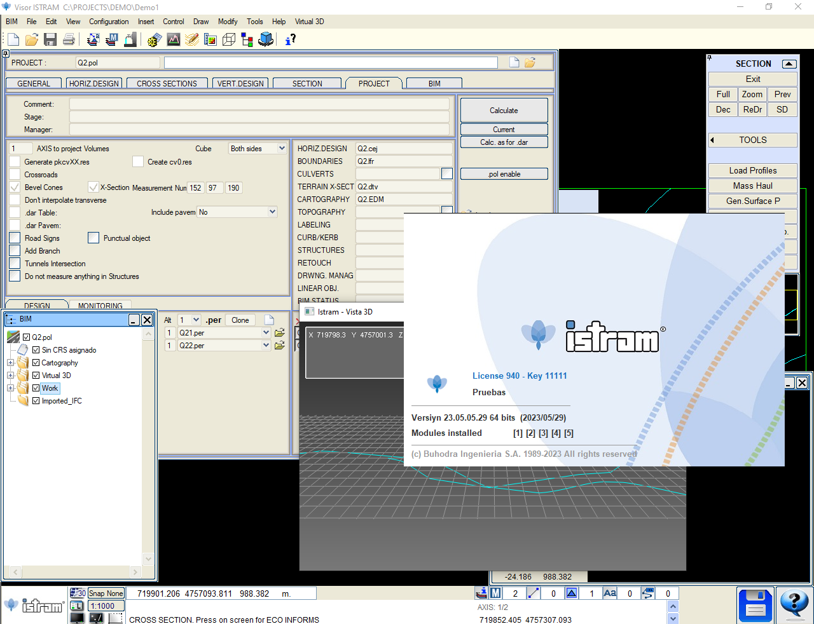Click the 1:1000 scale button

105,606
